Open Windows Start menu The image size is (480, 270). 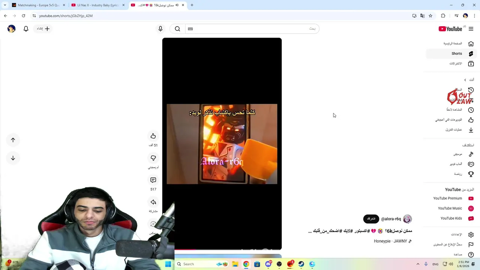coord(168,264)
